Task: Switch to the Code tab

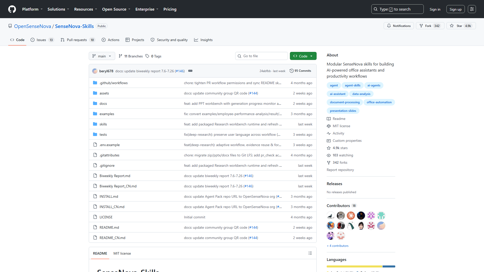Action: [17, 40]
